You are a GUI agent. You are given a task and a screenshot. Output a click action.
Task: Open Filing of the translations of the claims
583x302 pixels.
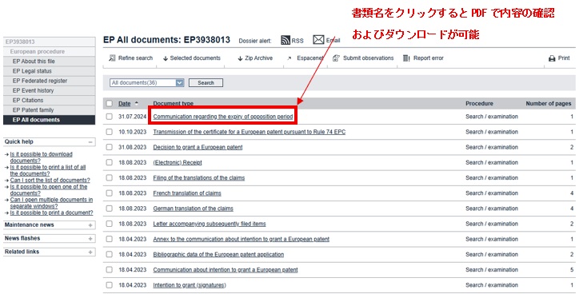199,178
